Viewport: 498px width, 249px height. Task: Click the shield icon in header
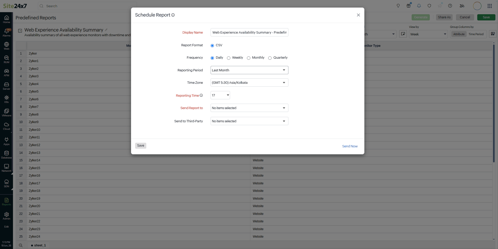(x=429, y=6)
